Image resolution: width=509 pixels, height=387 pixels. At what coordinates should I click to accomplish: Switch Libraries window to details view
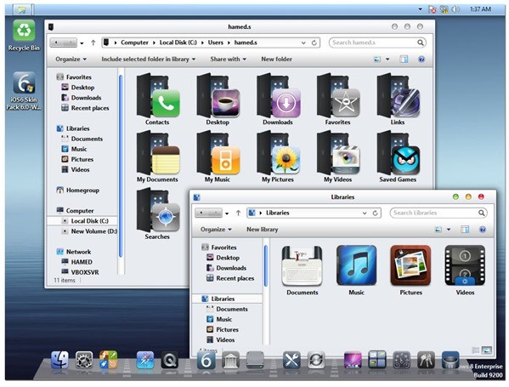tap(476, 350)
